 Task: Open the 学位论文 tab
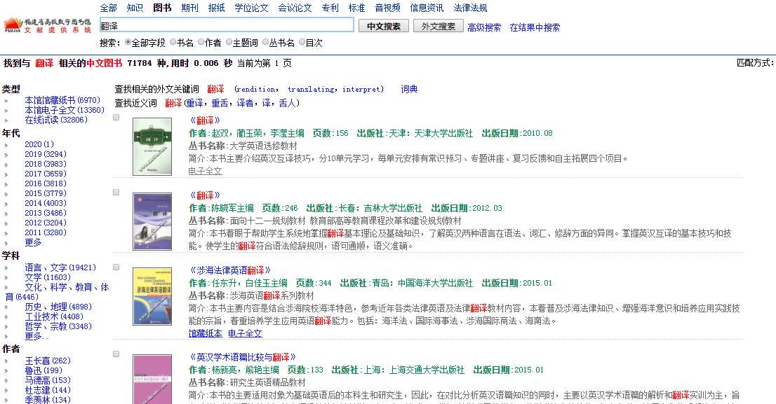point(251,8)
